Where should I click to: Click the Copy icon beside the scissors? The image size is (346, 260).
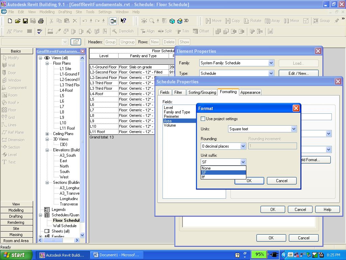click(x=59, y=21)
